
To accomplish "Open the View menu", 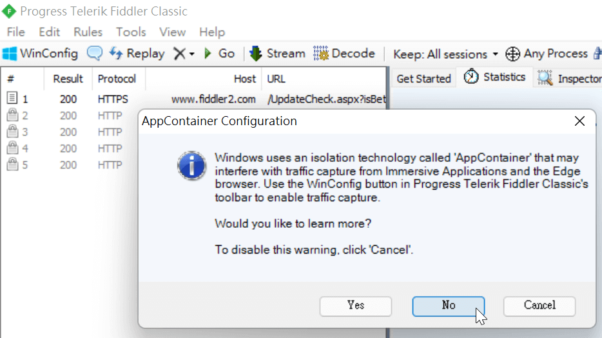I will pyautogui.click(x=172, y=32).
